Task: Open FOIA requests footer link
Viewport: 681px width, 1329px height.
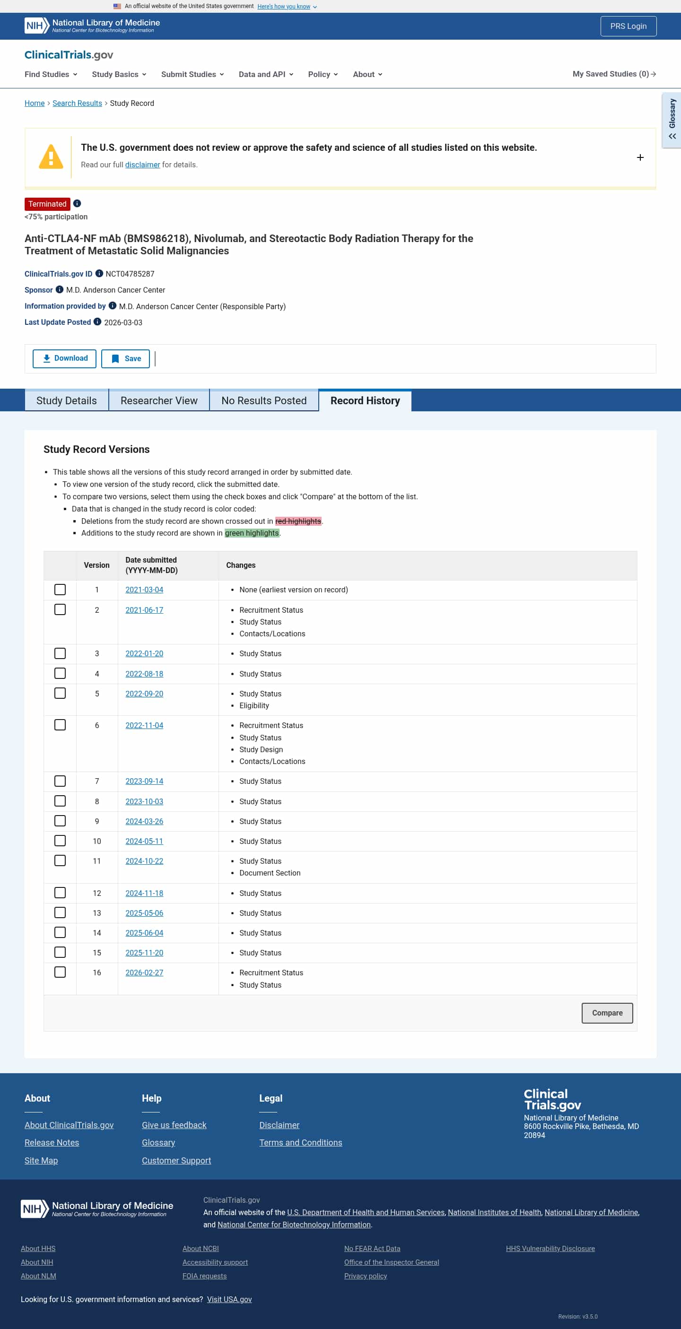Action: point(204,1276)
